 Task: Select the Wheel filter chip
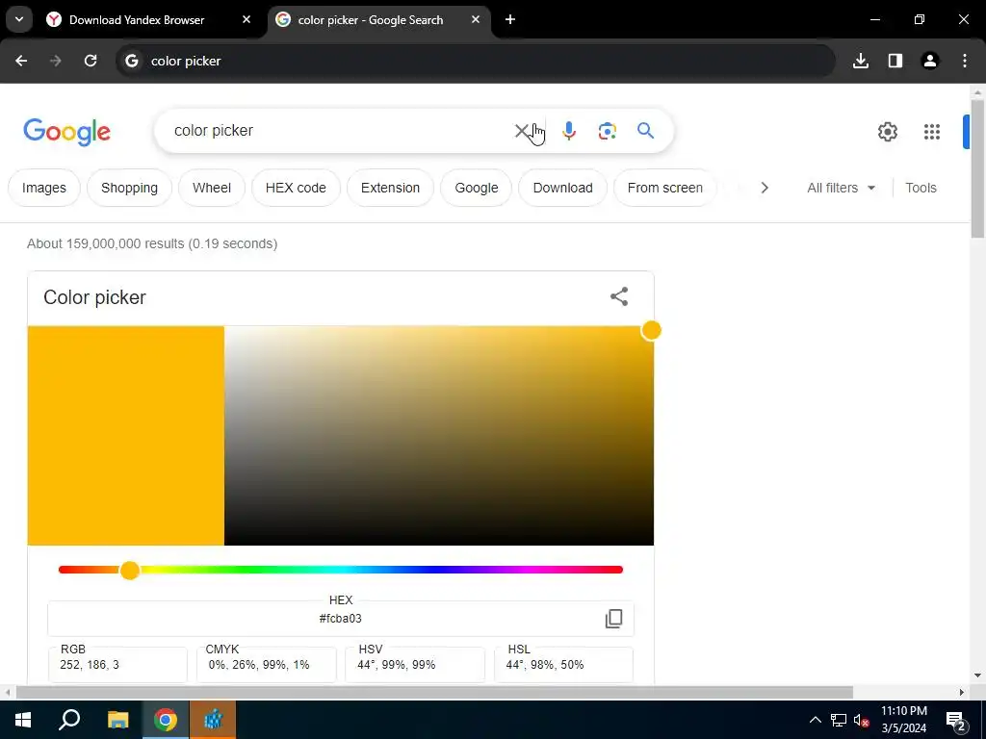[x=211, y=188]
